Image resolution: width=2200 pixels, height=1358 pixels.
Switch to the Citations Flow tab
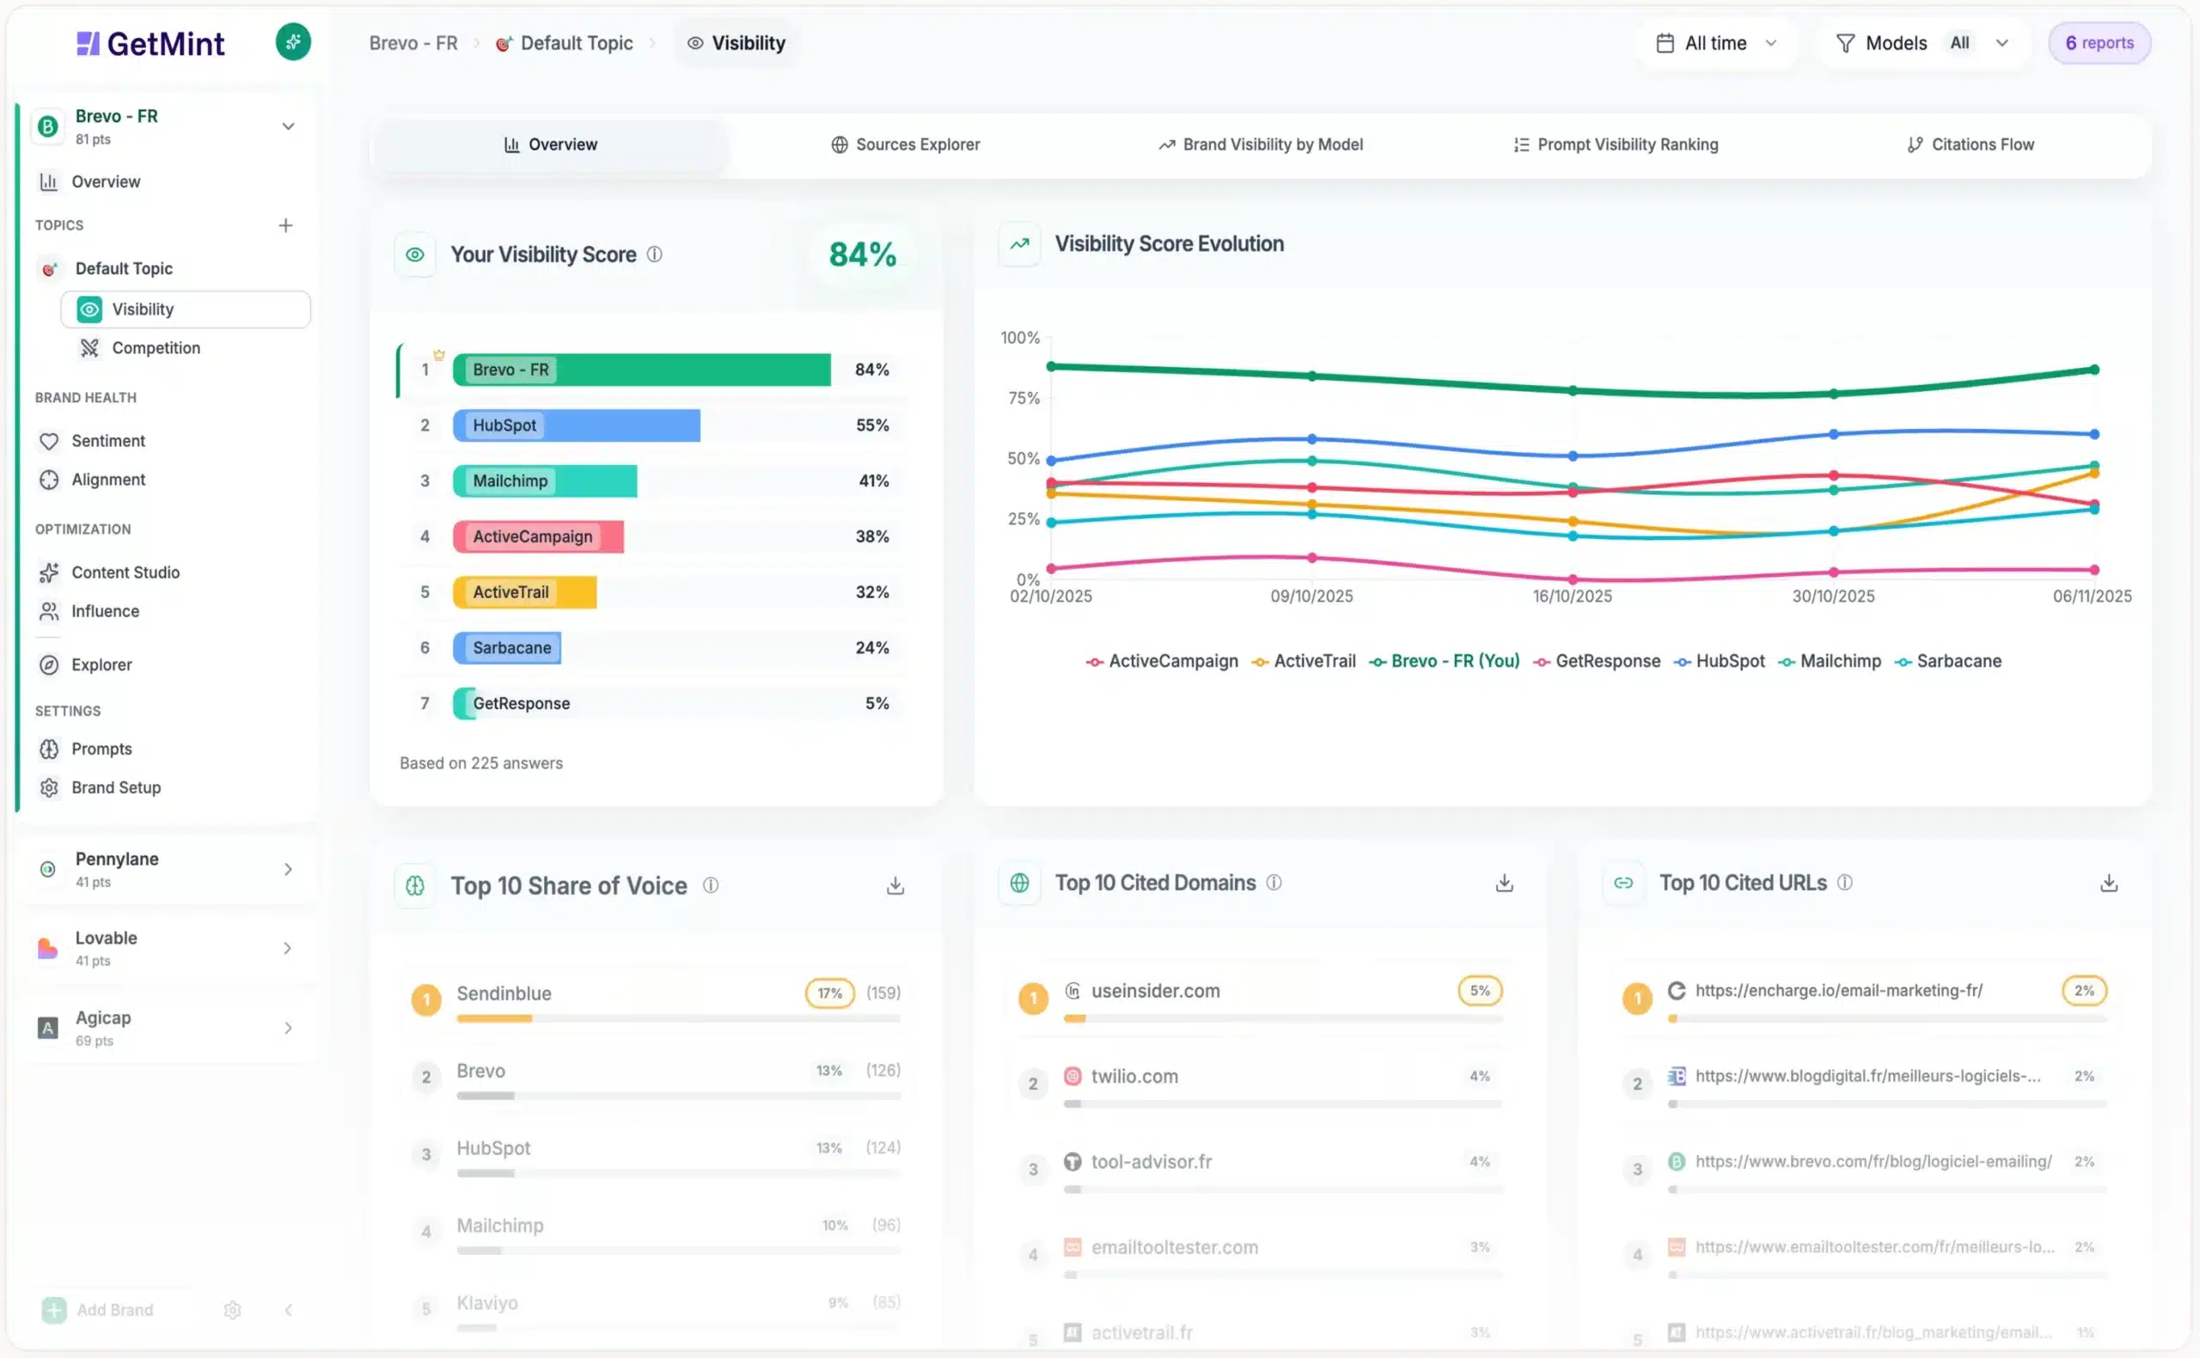pos(1971,144)
